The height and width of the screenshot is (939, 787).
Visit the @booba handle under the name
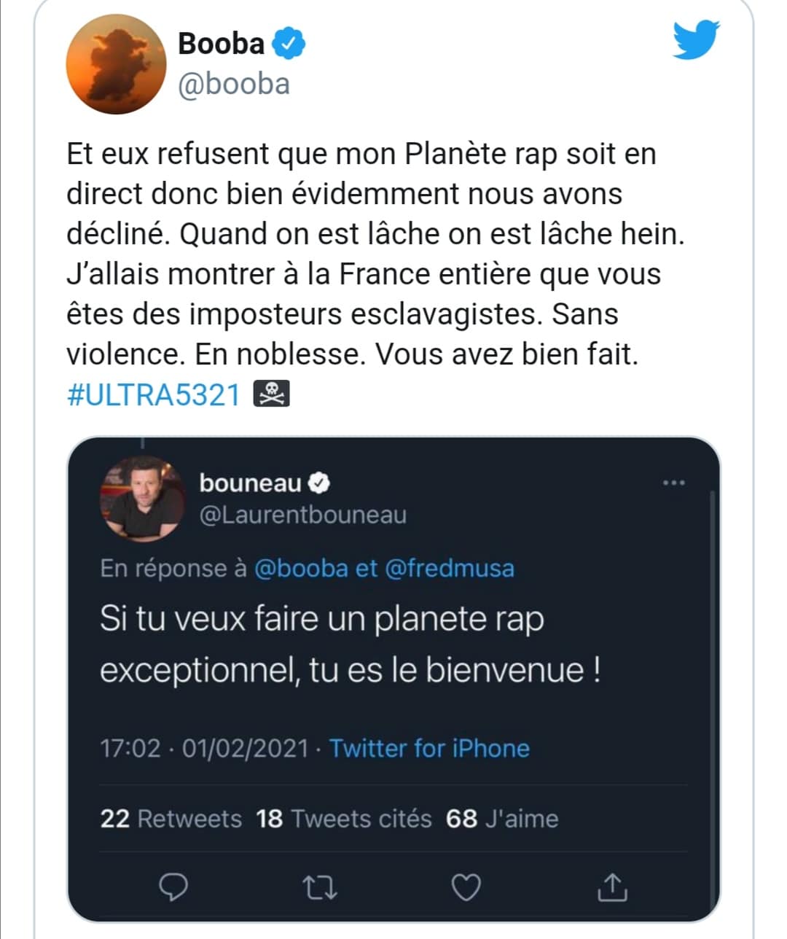234,84
